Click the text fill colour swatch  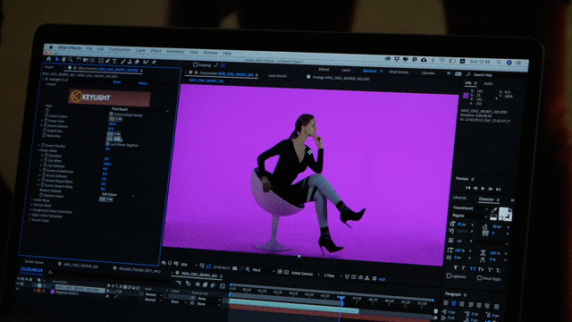tap(503, 212)
